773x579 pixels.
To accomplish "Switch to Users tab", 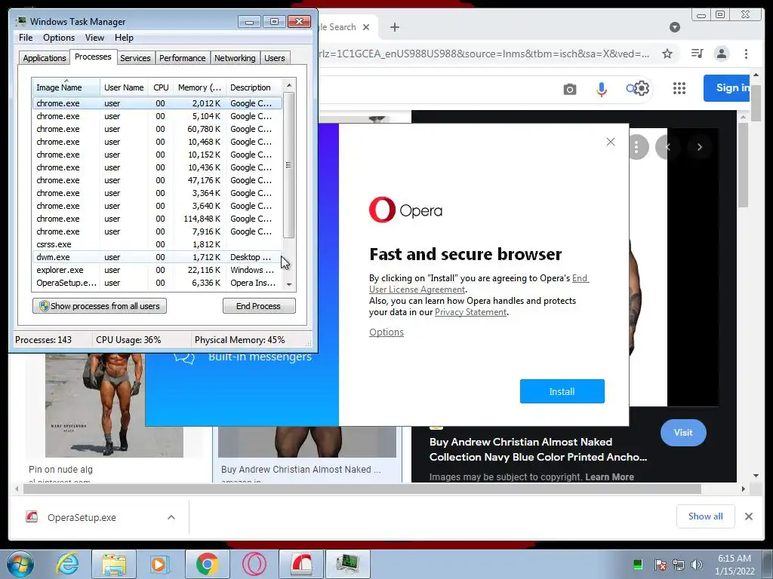I will tap(274, 58).
